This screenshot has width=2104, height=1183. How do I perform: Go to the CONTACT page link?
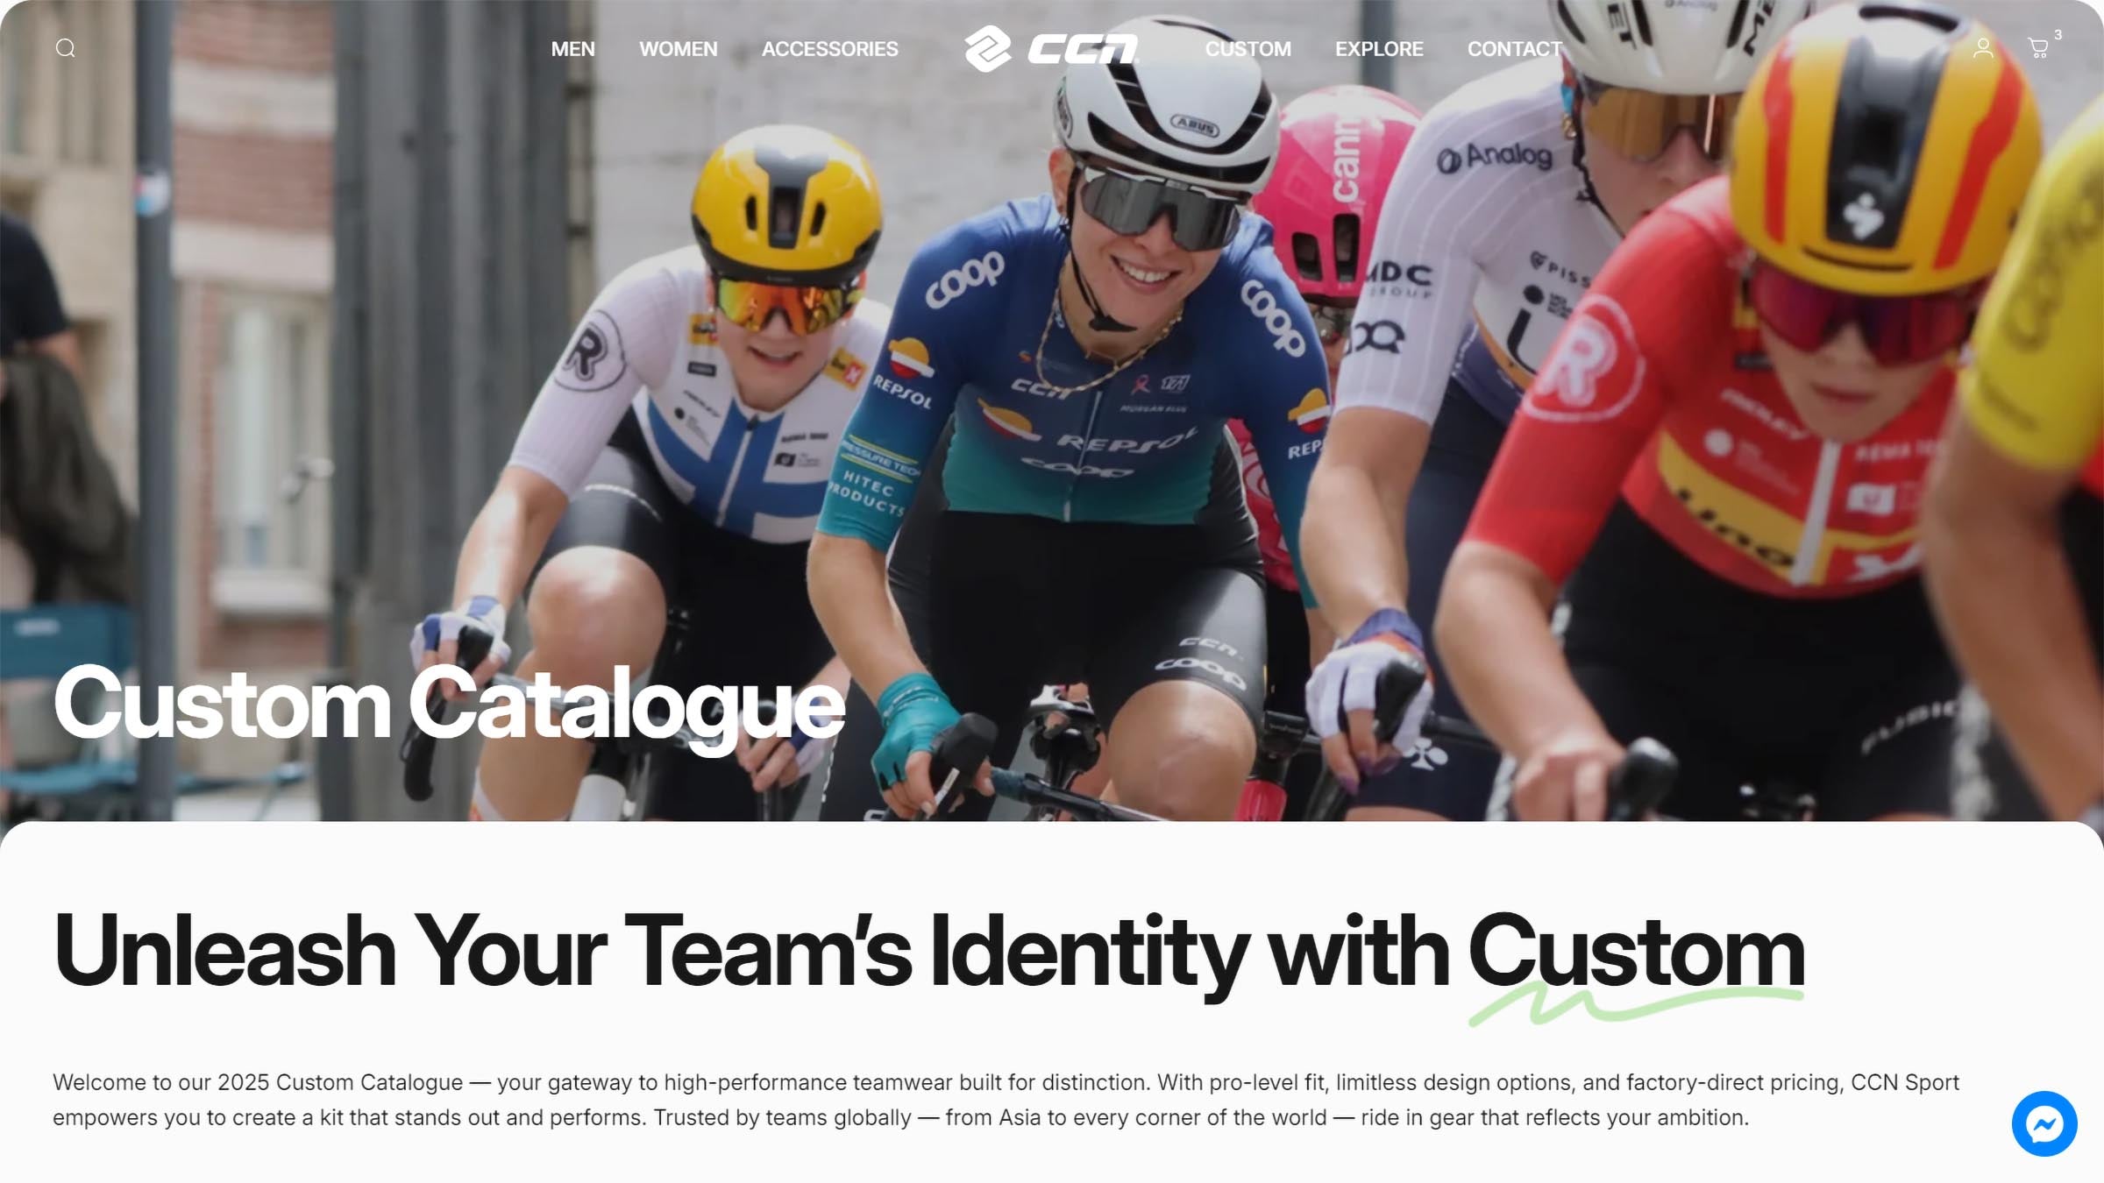1514,49
